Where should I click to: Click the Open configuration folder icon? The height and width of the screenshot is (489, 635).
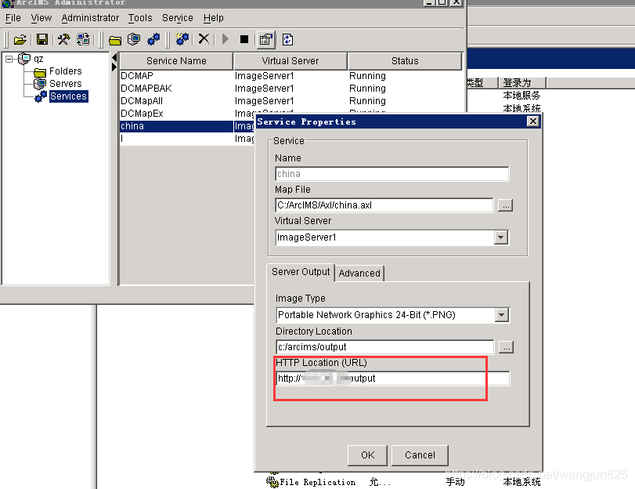[x=20, y=39]
